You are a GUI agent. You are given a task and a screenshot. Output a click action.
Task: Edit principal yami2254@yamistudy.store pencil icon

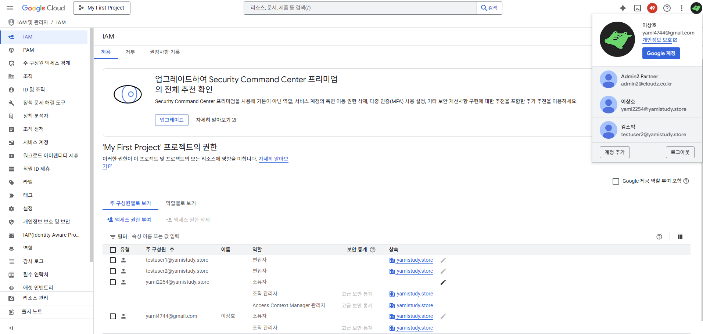[x=443, y=282]
